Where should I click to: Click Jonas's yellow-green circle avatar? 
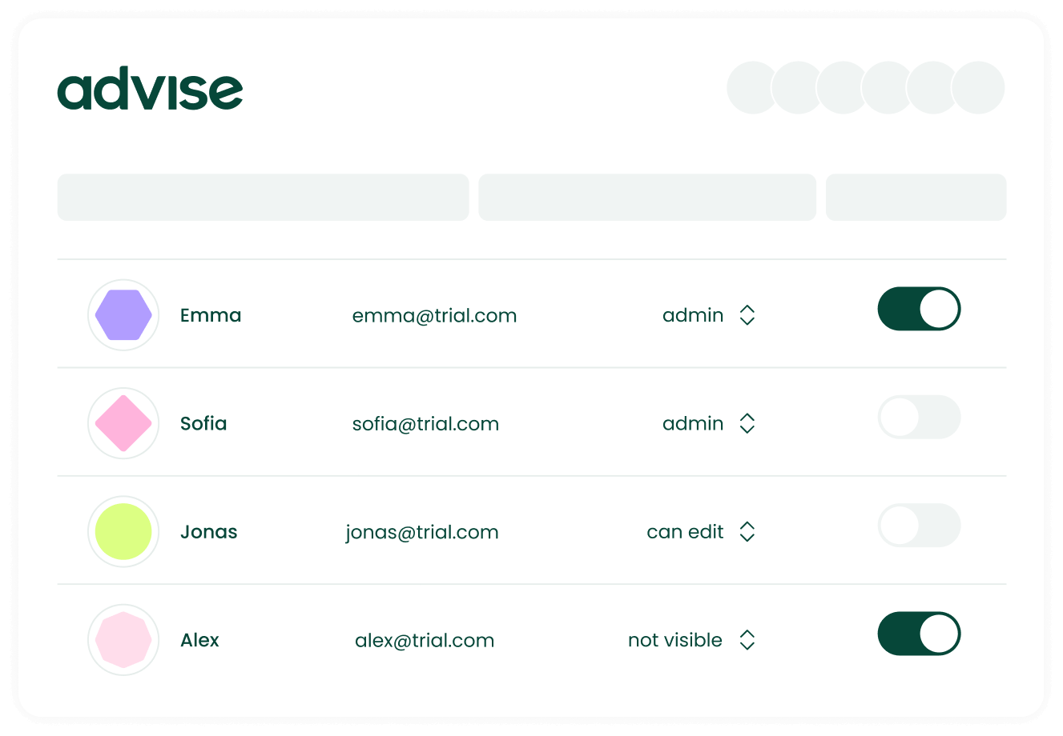[x=123, y=532]
